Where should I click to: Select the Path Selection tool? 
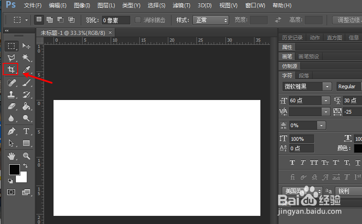11,143
